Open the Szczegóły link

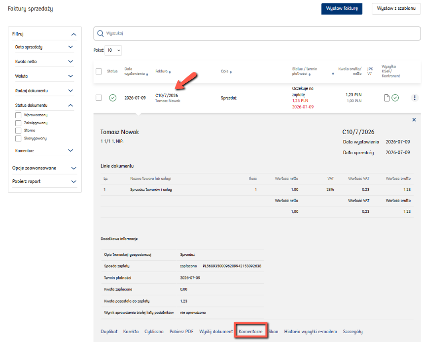click(x=352, y=332)
